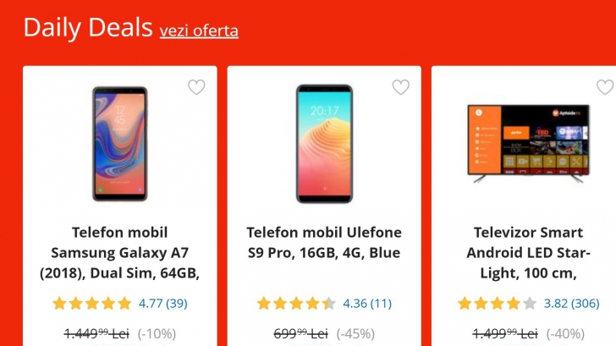This screenshot has height=346, width=616.
Task: Open the Telefon mobil Ulefone S9 Pro title
Action: pyautogui.click(x=324, y=242)
